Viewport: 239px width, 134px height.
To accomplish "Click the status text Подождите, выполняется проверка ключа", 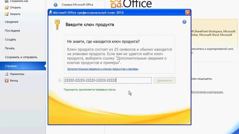I will coord(90,90).
